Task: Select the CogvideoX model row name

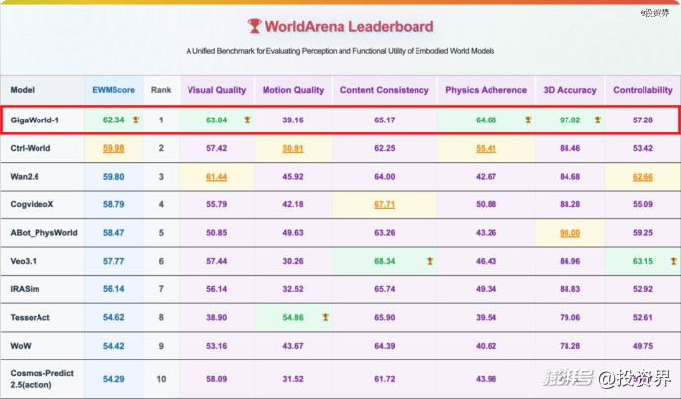Action: coord(32,205)
